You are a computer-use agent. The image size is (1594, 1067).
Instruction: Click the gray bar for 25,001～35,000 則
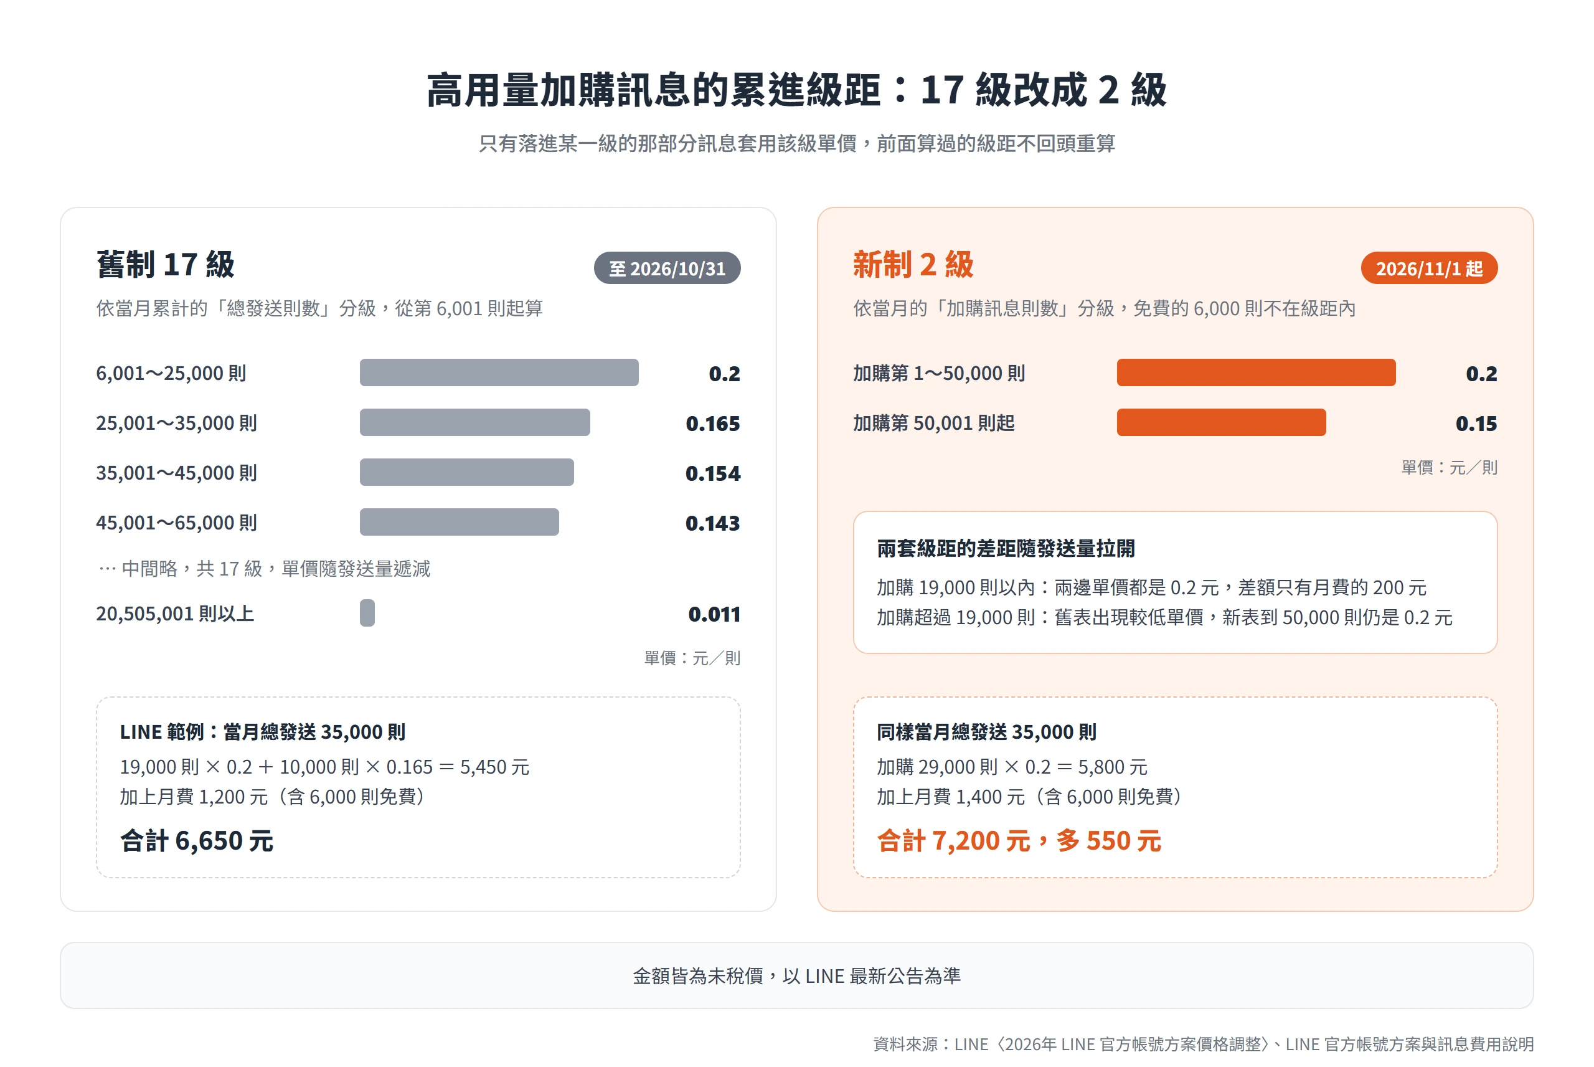click(474, 422)
